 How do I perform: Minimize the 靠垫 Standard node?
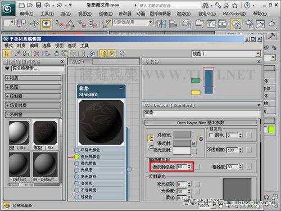[121, 88]
